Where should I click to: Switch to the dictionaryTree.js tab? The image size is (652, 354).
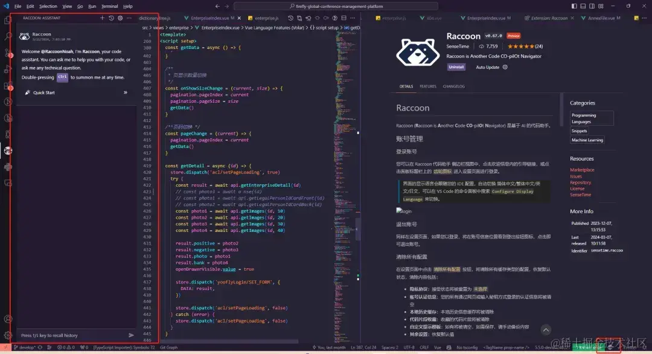tap(155, 18)
